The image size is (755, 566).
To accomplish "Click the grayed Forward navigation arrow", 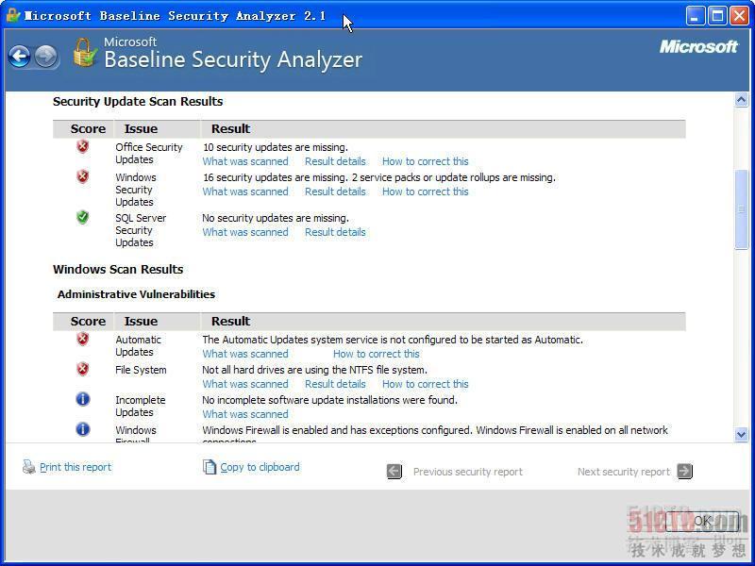I will point(46,57).
